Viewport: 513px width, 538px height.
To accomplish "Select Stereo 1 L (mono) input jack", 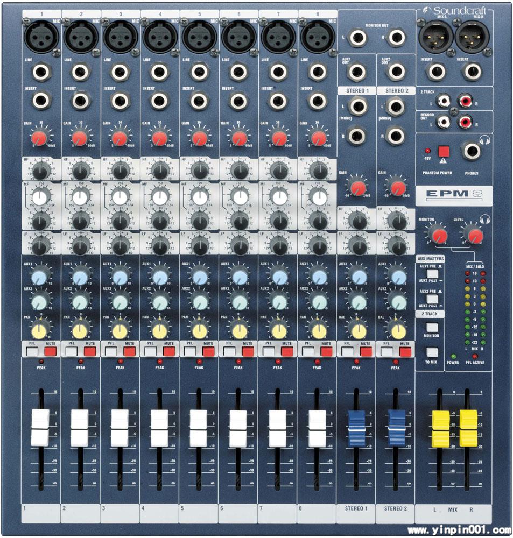I will [357, 107].
